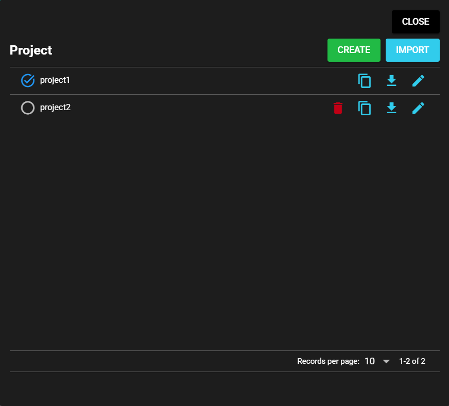Edit project1 with the pencil icon
Viewport: 449px width, 406px height.
[418, 81]
